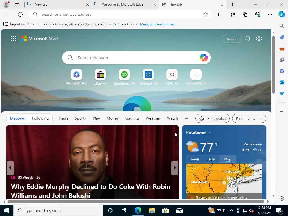Image resolution: width=288 pixels, height=216 pixels.
Task: Close the Welcome to Microsoft Edge tab
Action: (x=155, y=4)
